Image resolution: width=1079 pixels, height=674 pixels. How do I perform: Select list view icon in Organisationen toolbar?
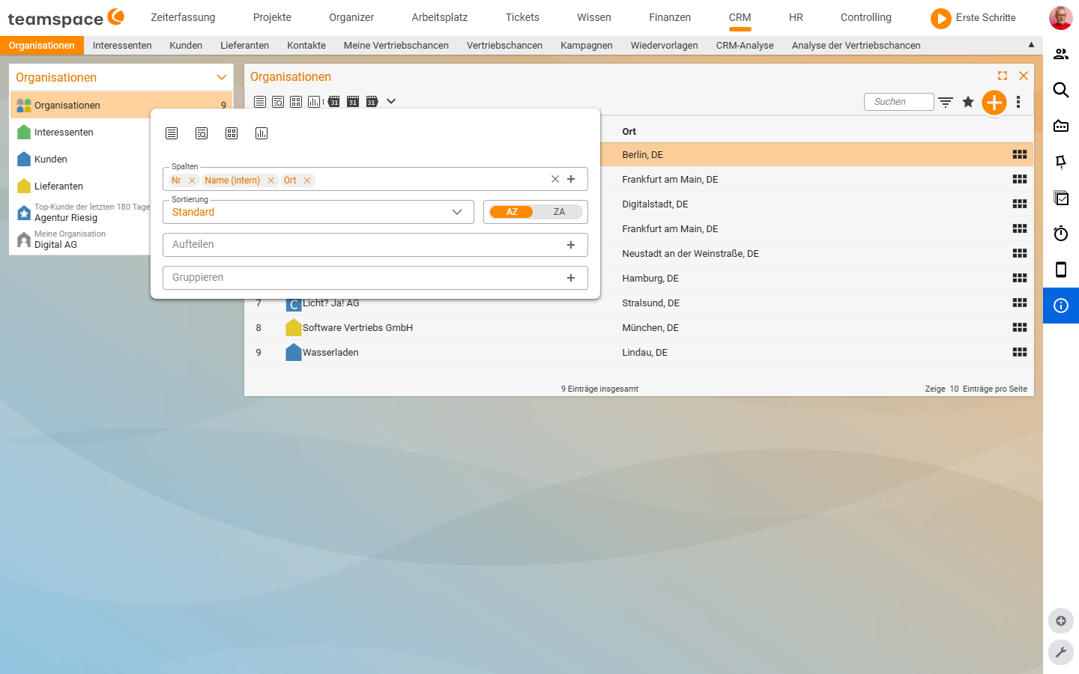(x=260, y=102)
